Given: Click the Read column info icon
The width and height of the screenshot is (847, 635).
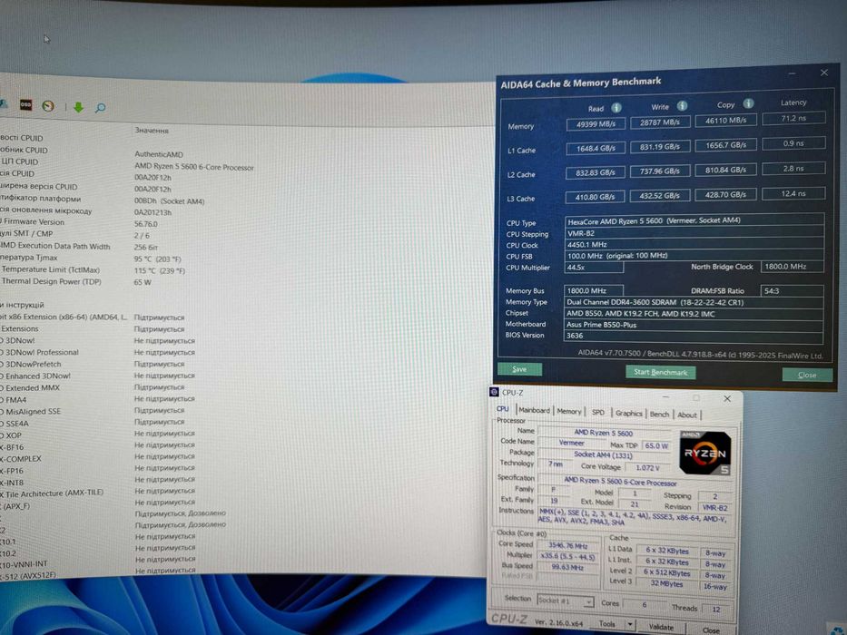Looking at the screenshot, I should (x=616, y=107).
